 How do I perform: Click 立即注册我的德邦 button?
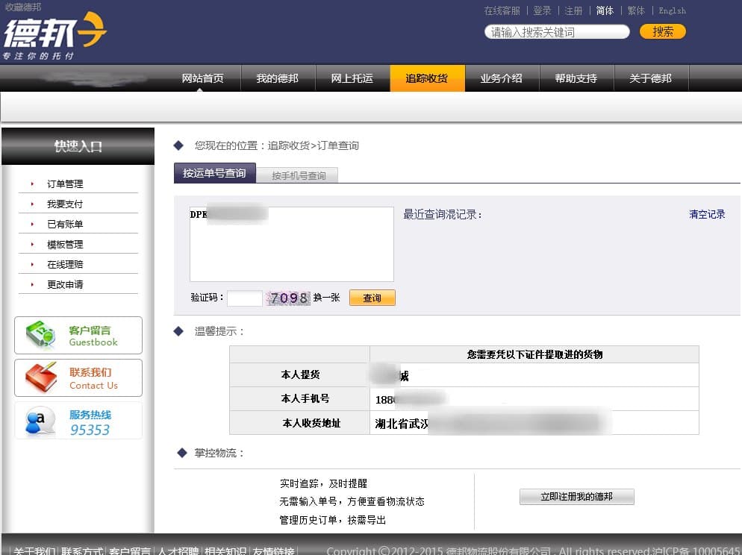tap(576, 497)
